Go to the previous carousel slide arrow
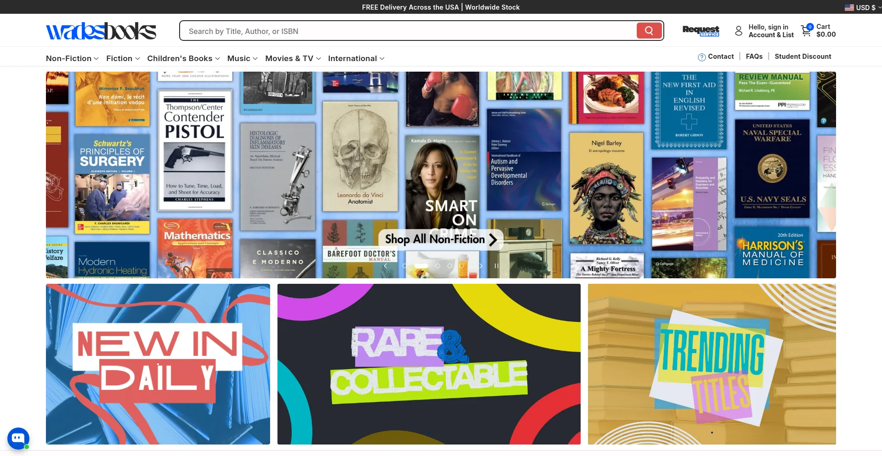 coord(385,266)
